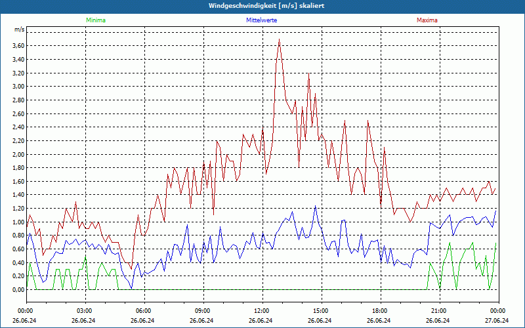Click the 1,00 y-axis value
Image resolution: width=525 pixels, height=328 pixels.
pyautogui.click(x=19, y=222)
